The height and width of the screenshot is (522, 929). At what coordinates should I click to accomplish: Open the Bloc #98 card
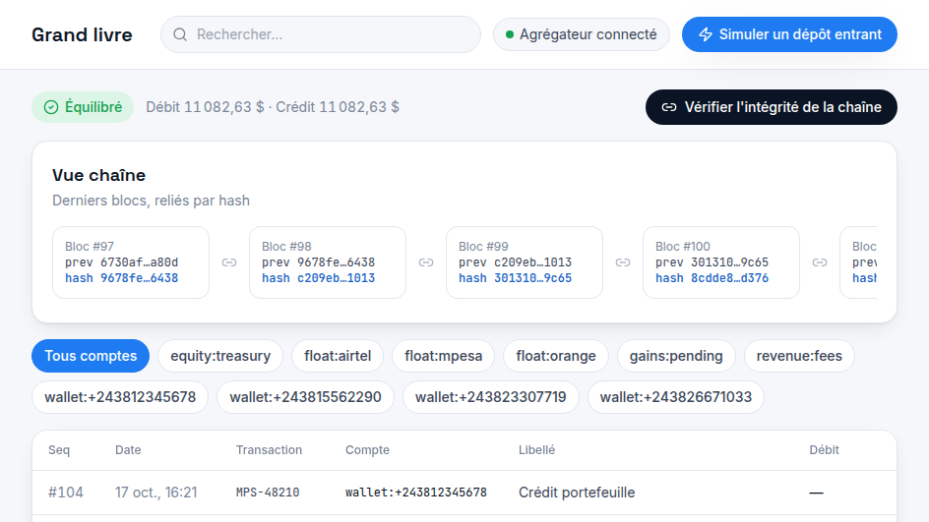click(x=328, y=262)
